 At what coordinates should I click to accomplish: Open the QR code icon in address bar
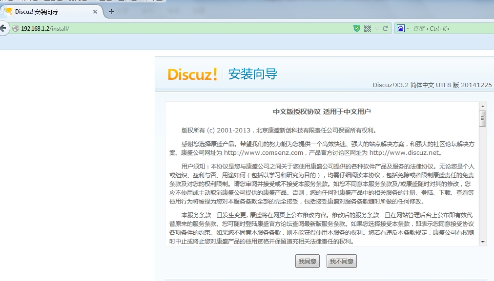click(x=368, y=28)
